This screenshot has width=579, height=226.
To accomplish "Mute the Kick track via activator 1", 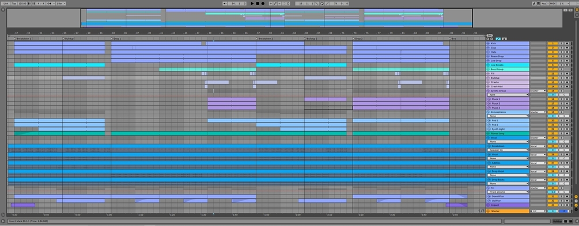I will click(x=552, y=44).
